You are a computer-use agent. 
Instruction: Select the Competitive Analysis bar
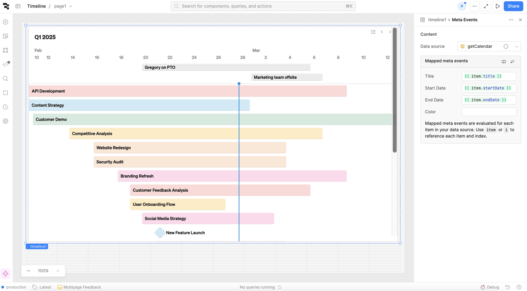coord(196,134)
